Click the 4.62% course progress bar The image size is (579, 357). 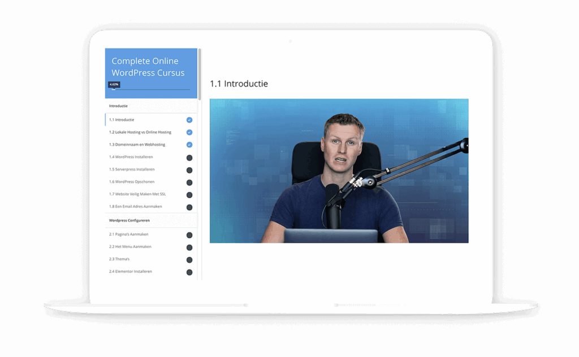[149, 89]
